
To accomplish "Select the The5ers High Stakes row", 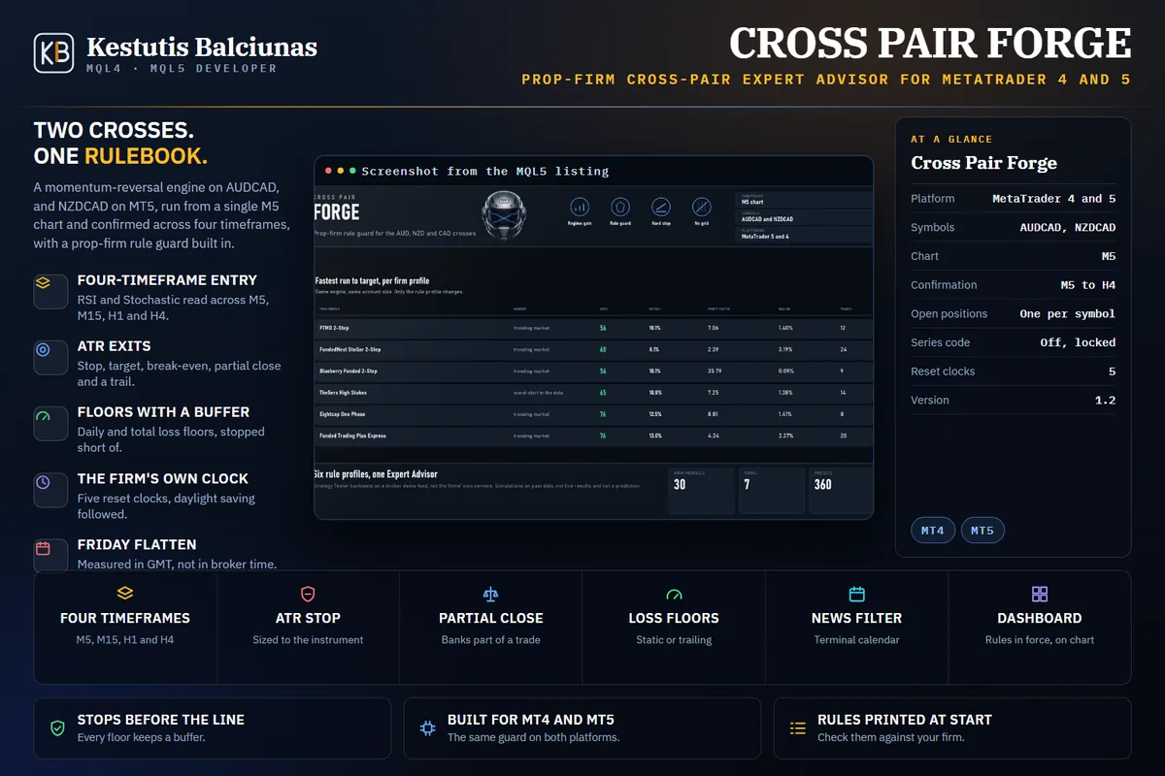I will point(593,393).
